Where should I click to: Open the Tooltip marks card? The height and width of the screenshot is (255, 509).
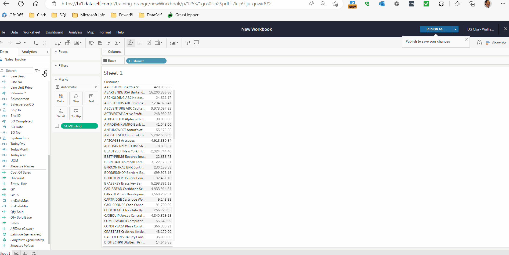point(76,113)
